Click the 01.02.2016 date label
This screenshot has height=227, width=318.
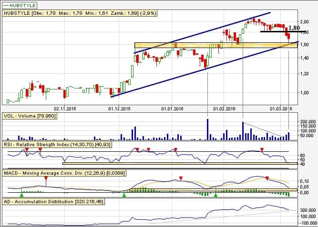[225, 109]
